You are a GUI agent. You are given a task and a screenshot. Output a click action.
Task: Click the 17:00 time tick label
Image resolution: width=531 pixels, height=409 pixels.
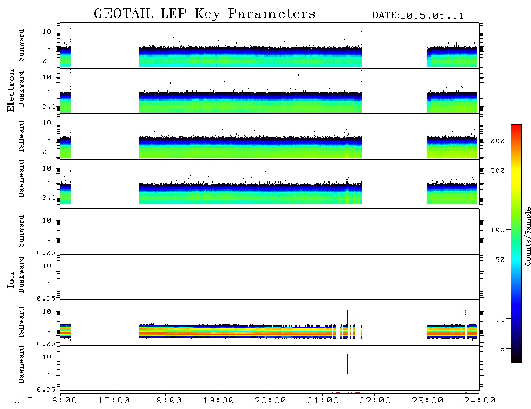click(114, 401)
